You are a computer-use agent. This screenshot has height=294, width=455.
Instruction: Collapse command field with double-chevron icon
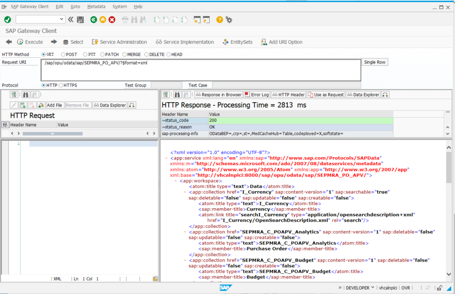(71, 20)
